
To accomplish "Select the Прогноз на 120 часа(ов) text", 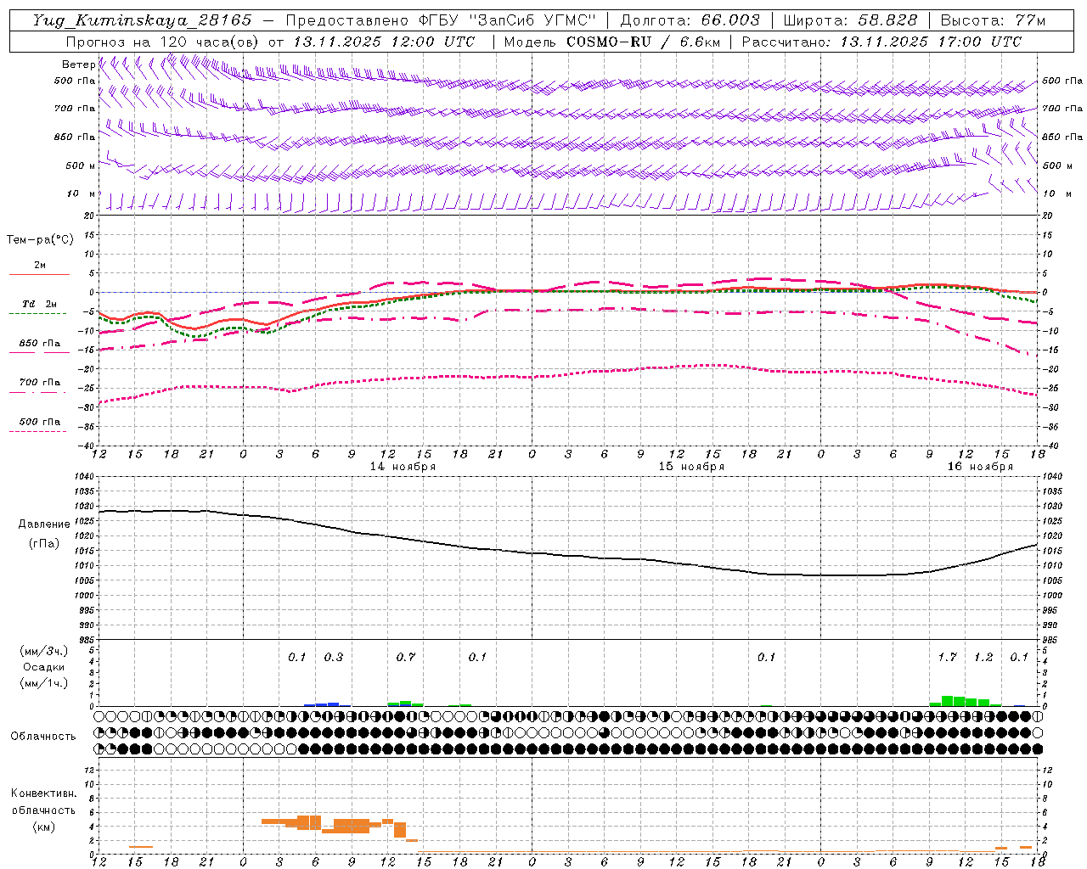I will tap(161, 42).
